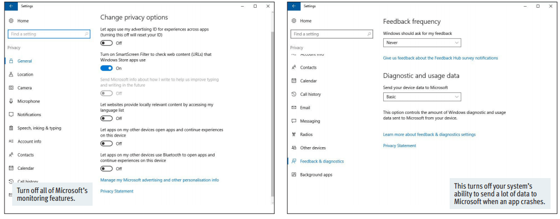Click the Contacts icon in the right window

click(x=294, y=67)
